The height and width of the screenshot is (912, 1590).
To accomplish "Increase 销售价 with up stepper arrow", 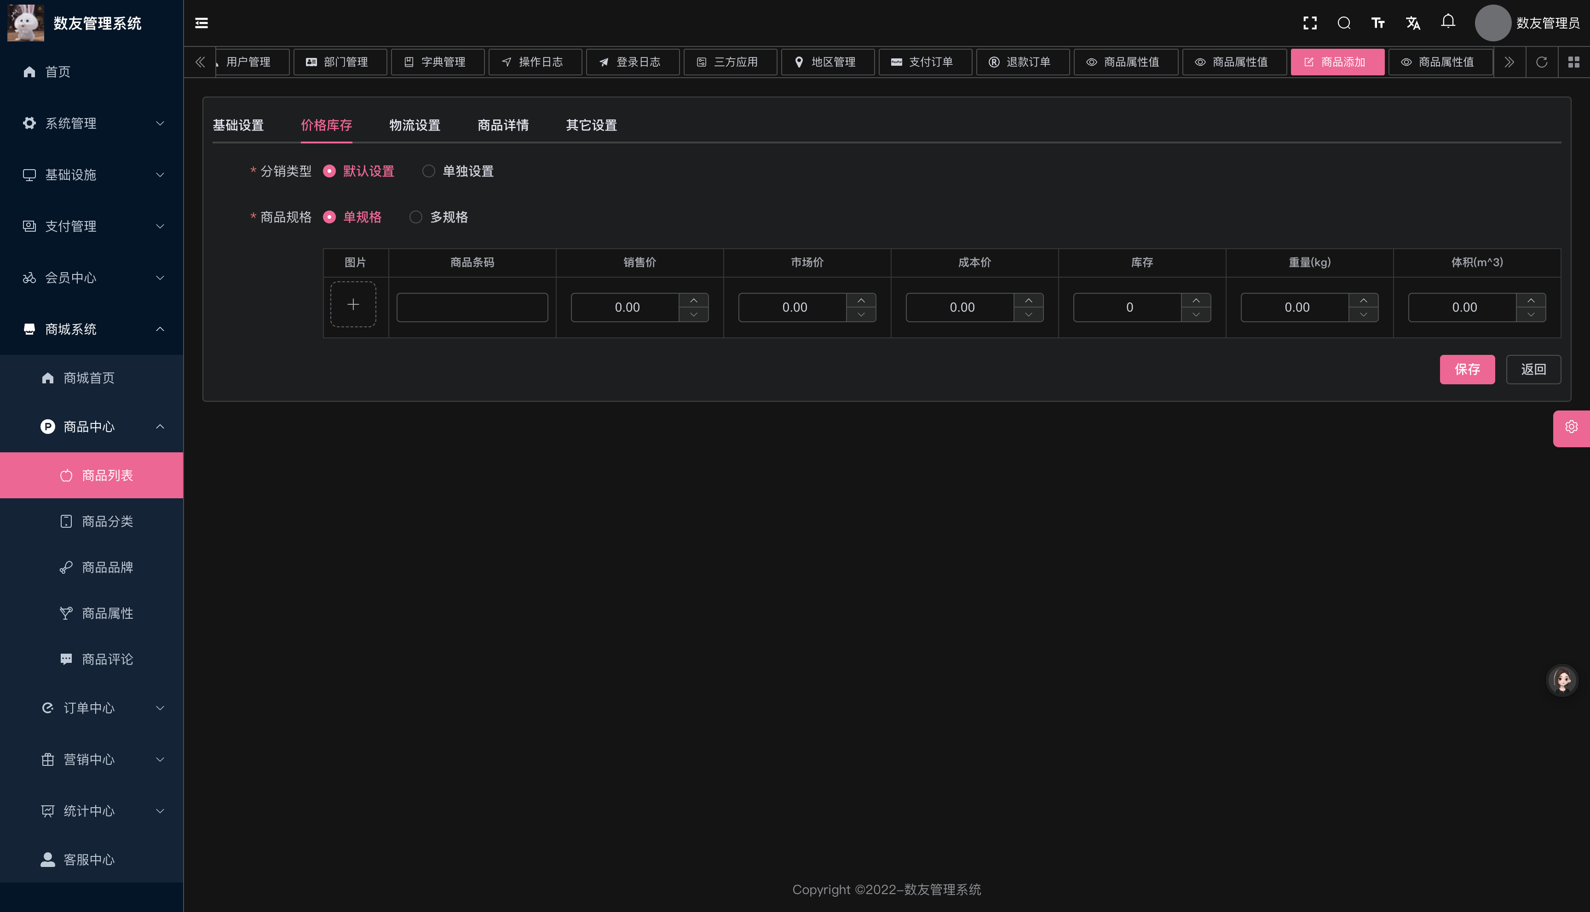I will [693, 301].
